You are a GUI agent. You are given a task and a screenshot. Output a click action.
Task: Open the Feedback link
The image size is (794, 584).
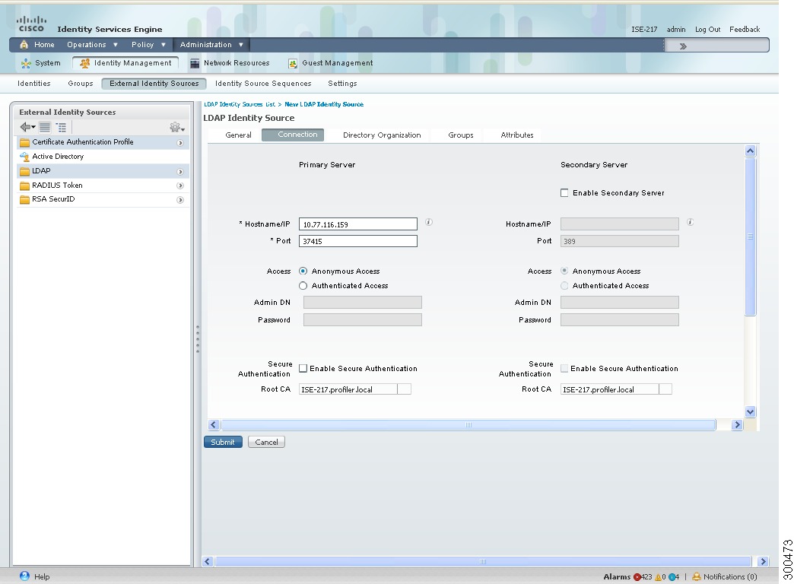click(745, 30)
